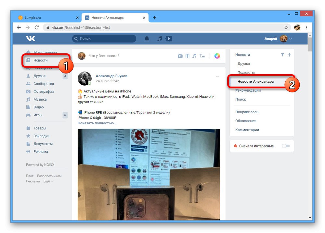The image size is (325, 233).
Task: Open the colorful emoji post icon
Action: point(217,56)
